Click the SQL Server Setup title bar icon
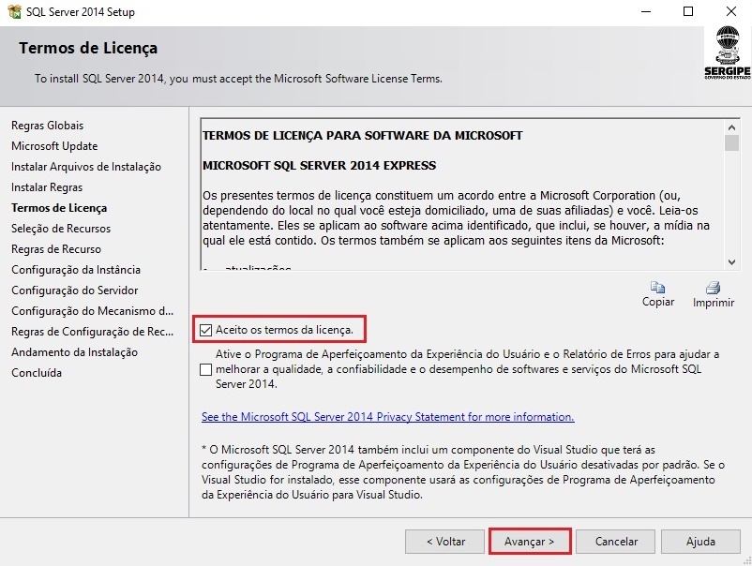 (x=12, y=12)
